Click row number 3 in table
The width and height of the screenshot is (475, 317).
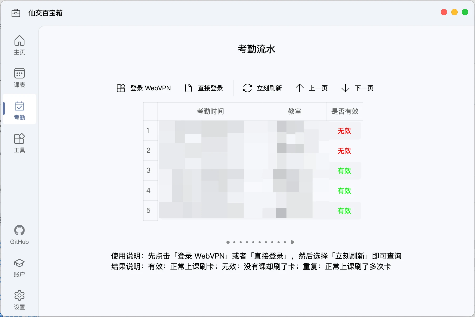151,170
